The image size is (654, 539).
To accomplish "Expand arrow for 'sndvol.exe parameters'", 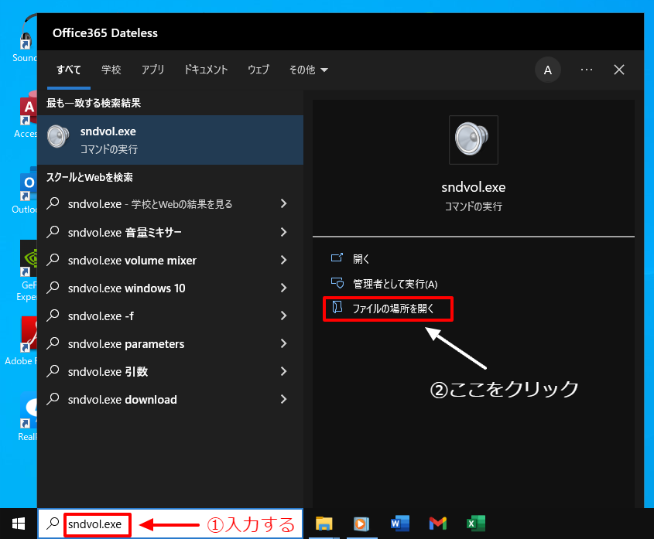I will point(283,343).
